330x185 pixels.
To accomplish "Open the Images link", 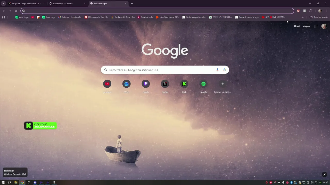I will (306, 26).
